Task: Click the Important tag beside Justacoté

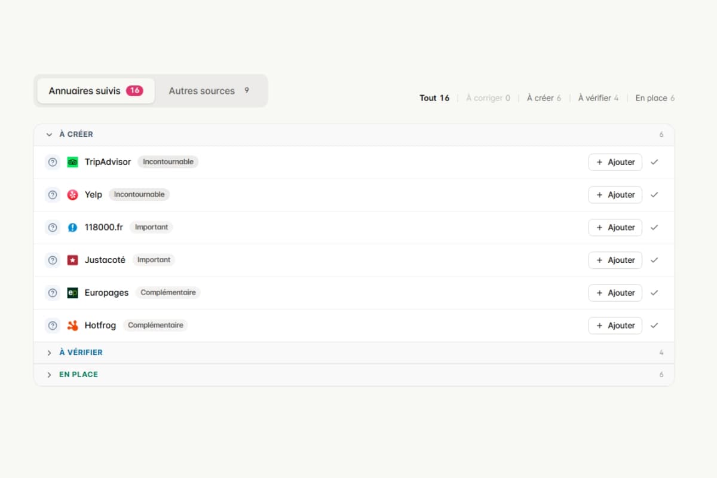Action: 154,260
